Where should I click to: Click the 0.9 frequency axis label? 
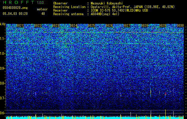(2, 68)
